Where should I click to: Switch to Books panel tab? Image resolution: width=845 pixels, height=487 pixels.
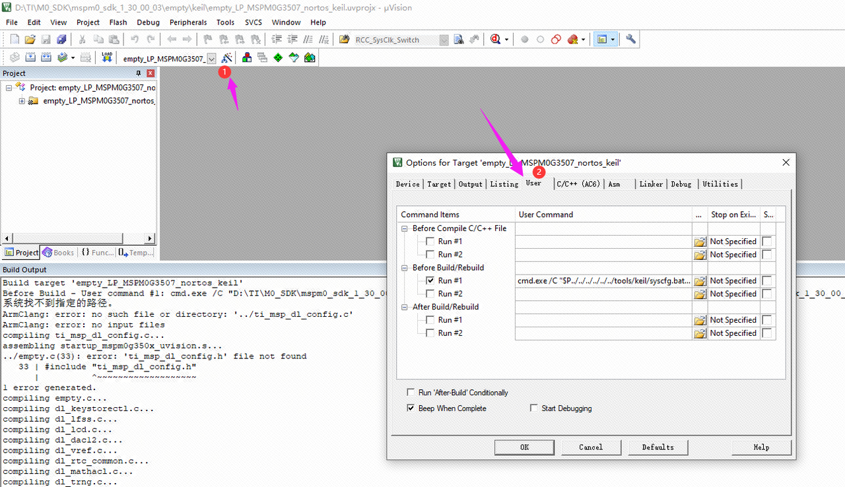coord(59,252)
